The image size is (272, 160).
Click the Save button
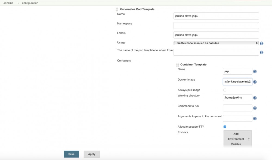[71, 154]
